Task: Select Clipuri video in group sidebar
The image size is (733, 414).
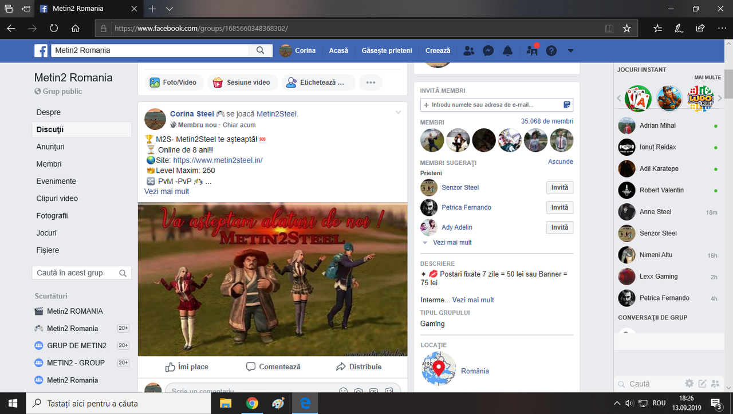Action: (x=57, y=198)
